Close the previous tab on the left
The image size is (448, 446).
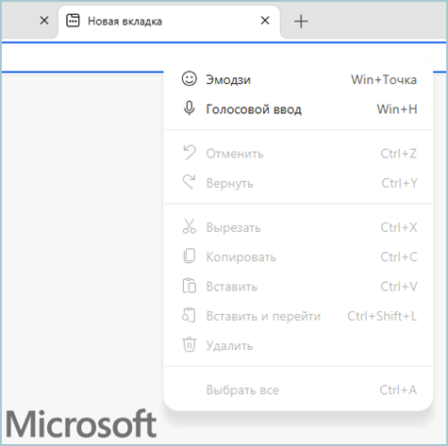44,21
